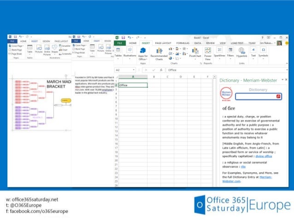Open the Merriam-Webster.com link
The image size is (294, 220).
[x=247, y=179]
